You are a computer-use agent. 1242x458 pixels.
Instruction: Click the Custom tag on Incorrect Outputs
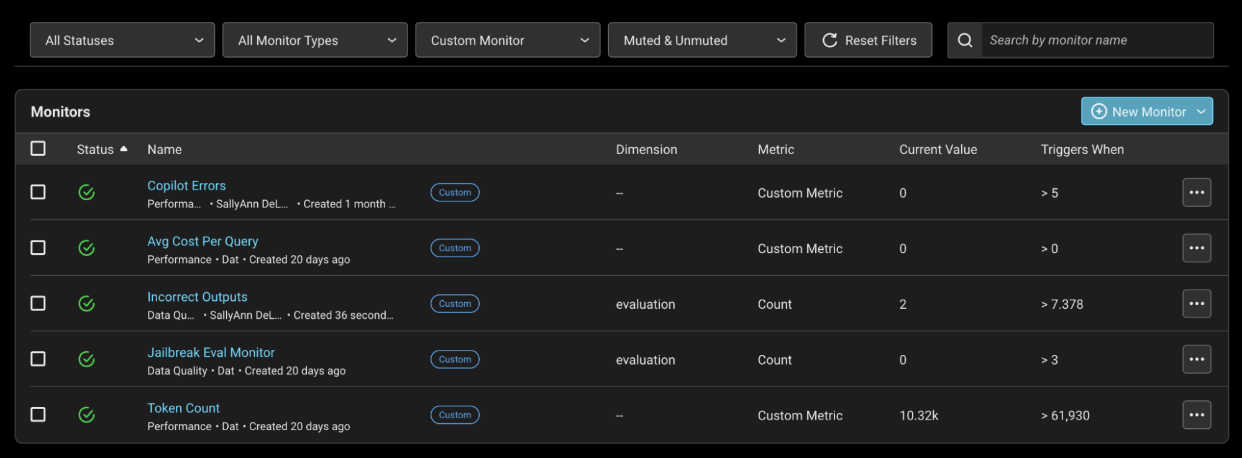455,304
